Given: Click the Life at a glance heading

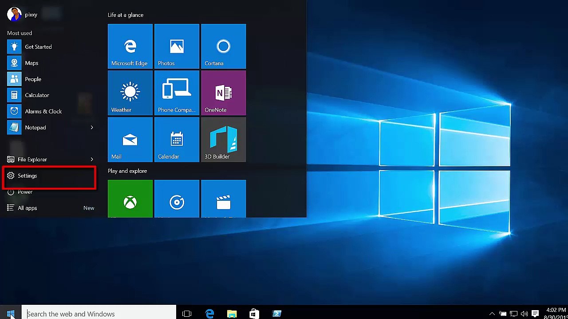Looking at the screenshot, I should tap(126, 15).
